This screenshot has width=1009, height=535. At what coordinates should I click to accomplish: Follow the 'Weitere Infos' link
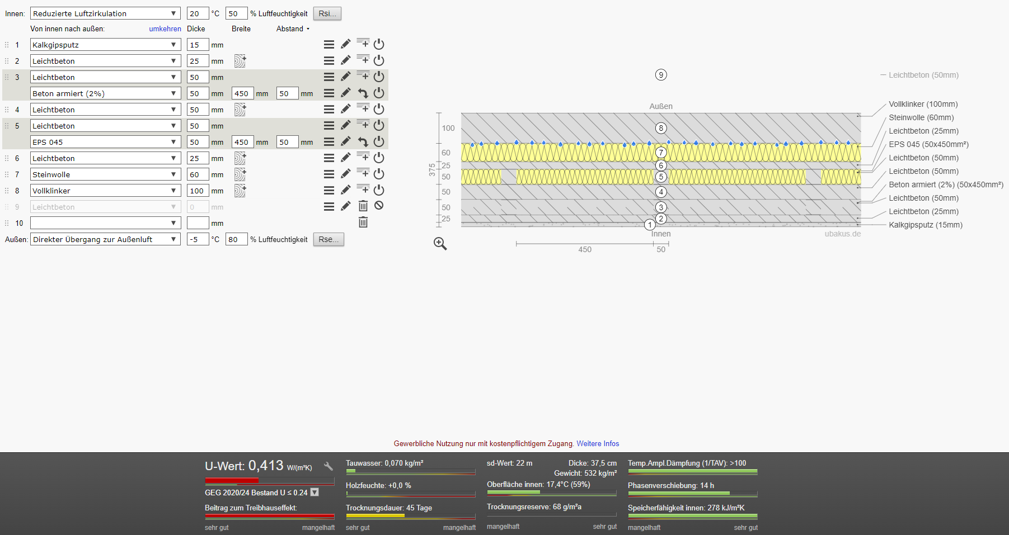(x=598, y=443)
